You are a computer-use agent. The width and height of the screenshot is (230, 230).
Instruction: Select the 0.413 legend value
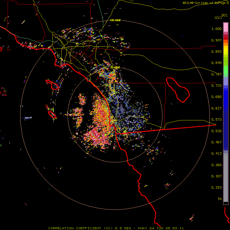(216, 154)
